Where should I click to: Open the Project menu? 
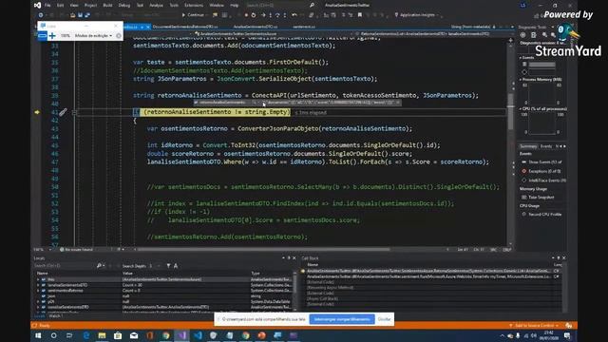[91, 6]
